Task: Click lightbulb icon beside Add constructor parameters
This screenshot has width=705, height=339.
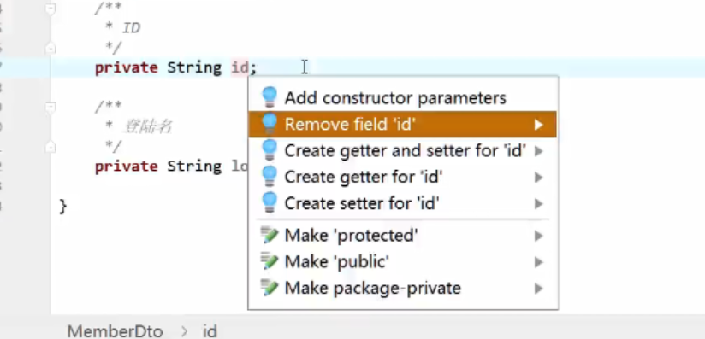Action: (270, 97)
